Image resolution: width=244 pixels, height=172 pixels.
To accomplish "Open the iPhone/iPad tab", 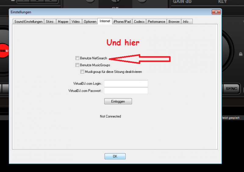I will pyautogui.click(x=122, y=21).
